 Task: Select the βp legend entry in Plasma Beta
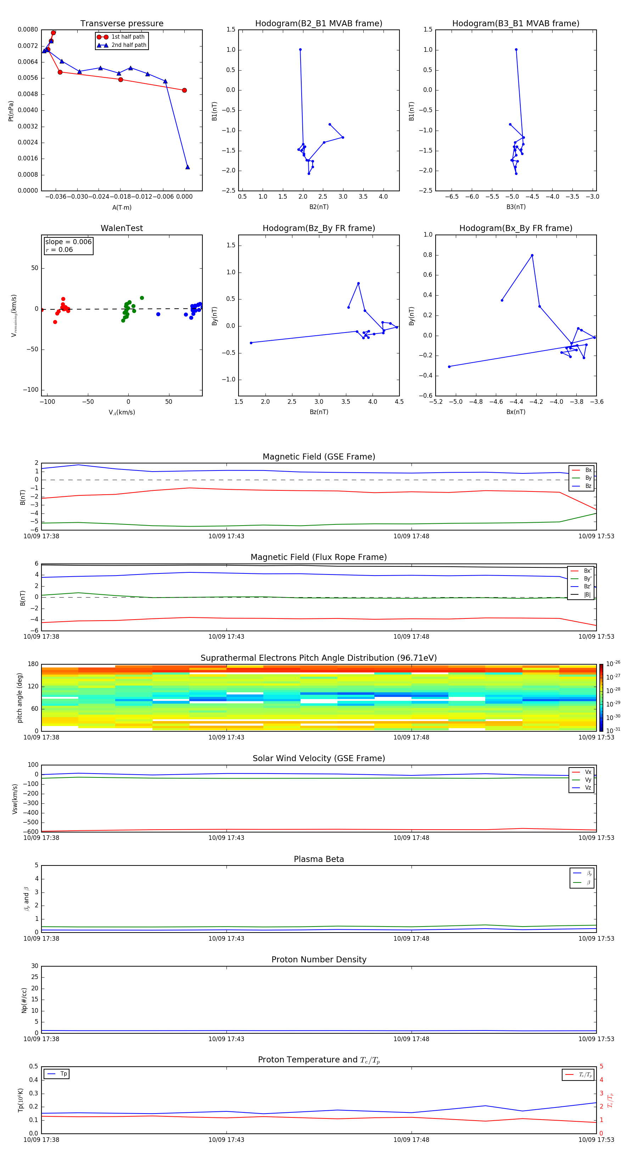click(582, 873)
